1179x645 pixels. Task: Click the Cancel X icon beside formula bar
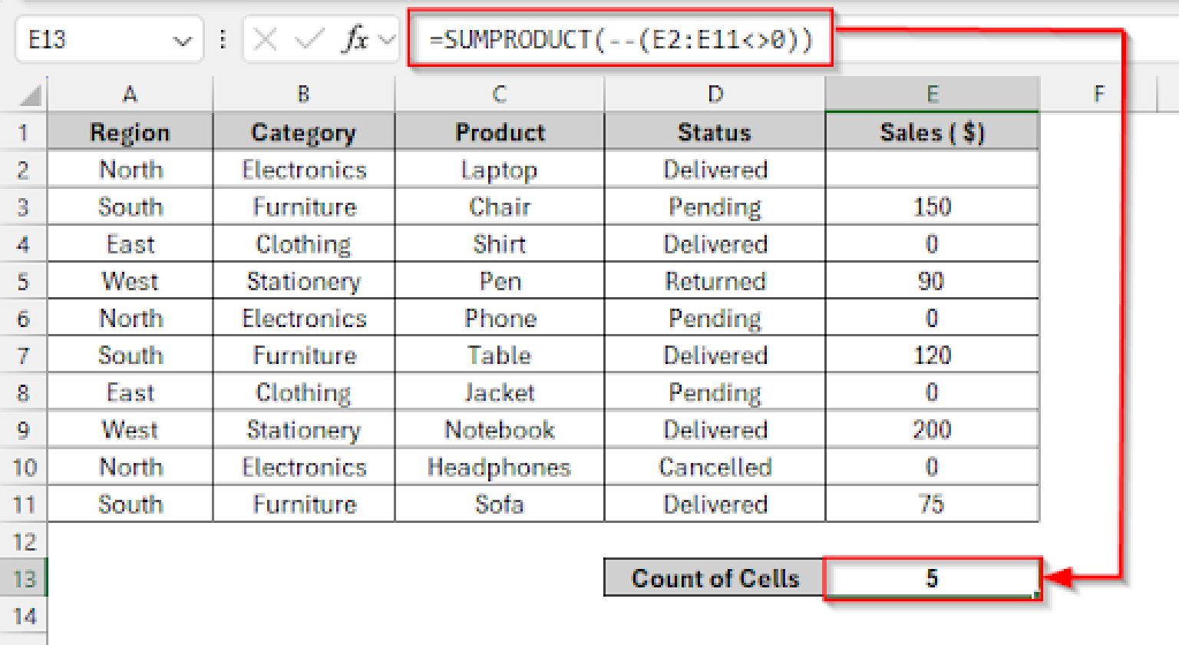pyautogui.click(x=264, y=39)
